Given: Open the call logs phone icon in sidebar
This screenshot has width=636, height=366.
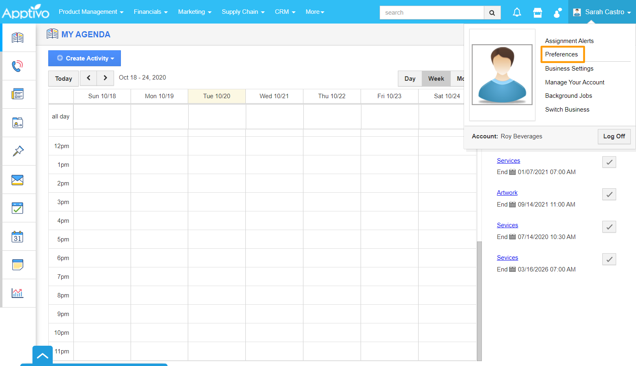Looking at the screenshot, I should point(17,66).
